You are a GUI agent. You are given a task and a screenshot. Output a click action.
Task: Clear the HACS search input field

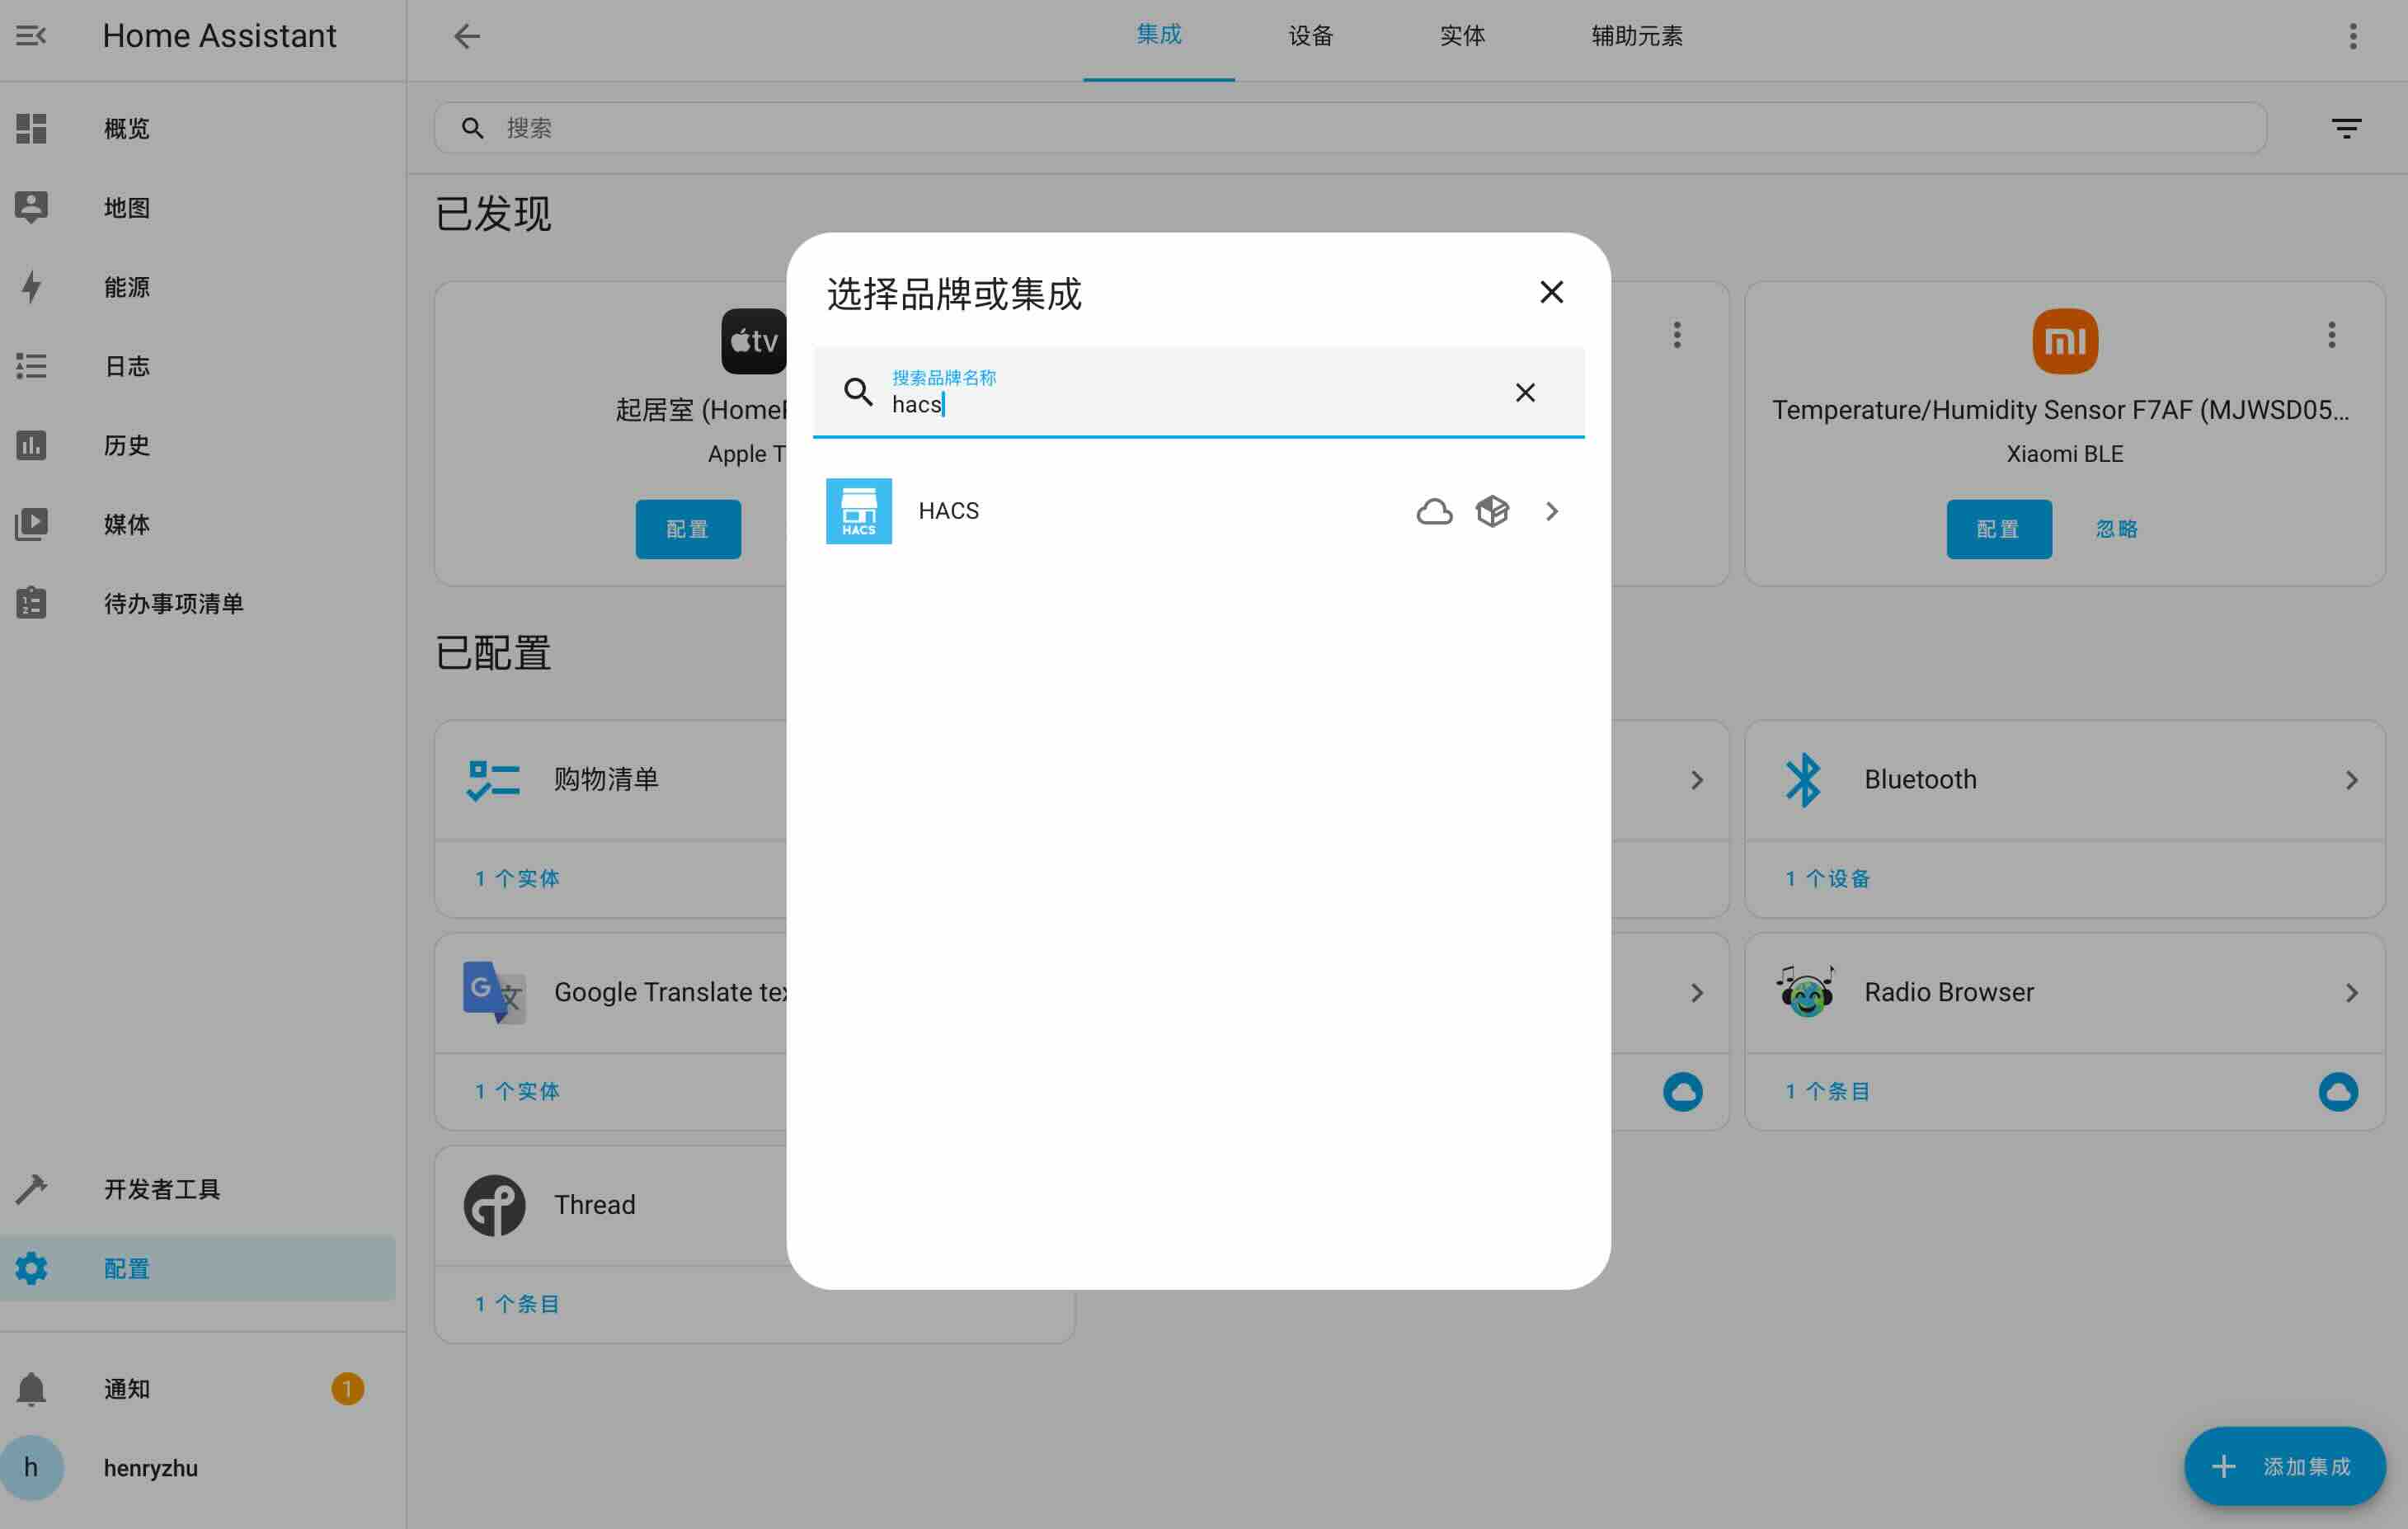click(x=1525, y=393)
